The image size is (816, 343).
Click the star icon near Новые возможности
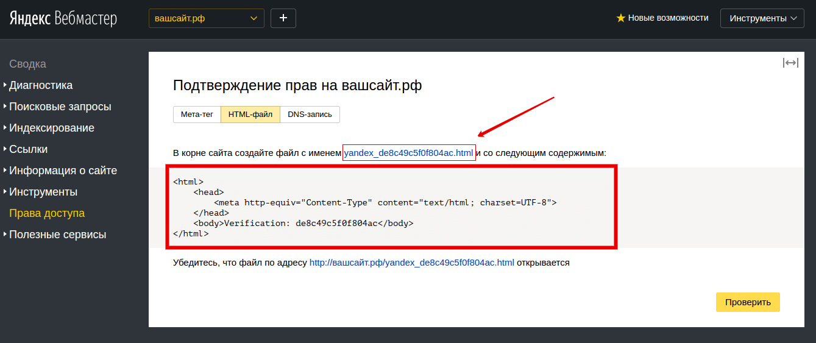[x=620, y=18]
